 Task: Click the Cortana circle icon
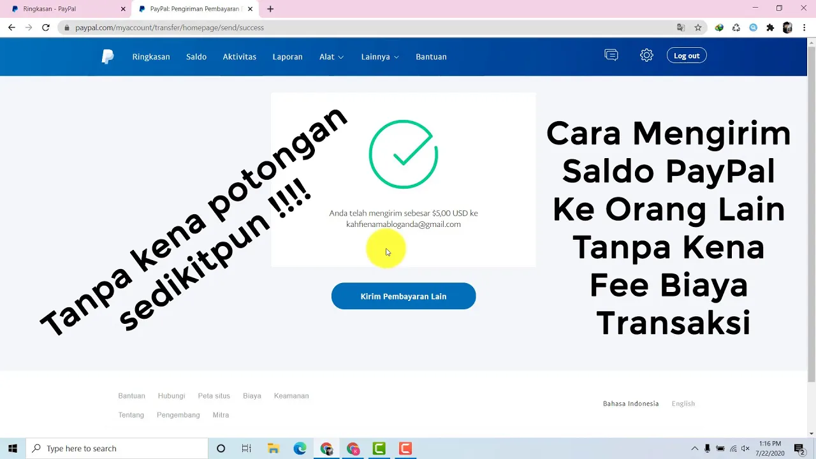(221, 448)
